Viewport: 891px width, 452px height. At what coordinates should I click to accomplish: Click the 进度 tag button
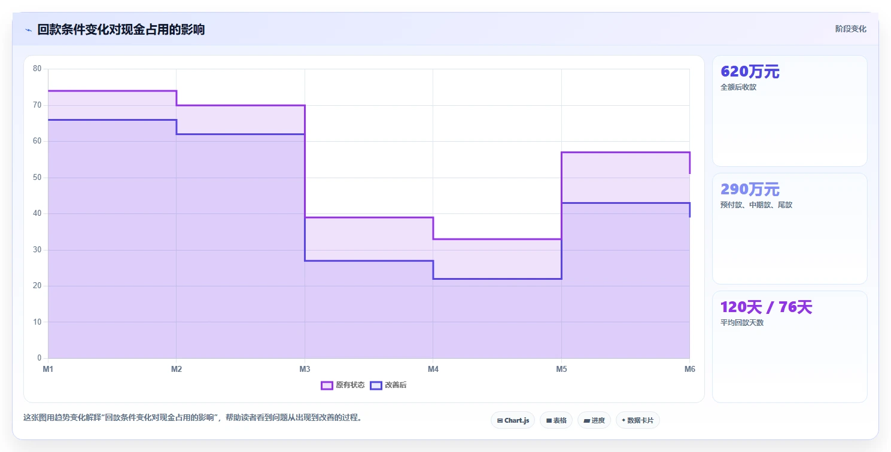[594, 420]
